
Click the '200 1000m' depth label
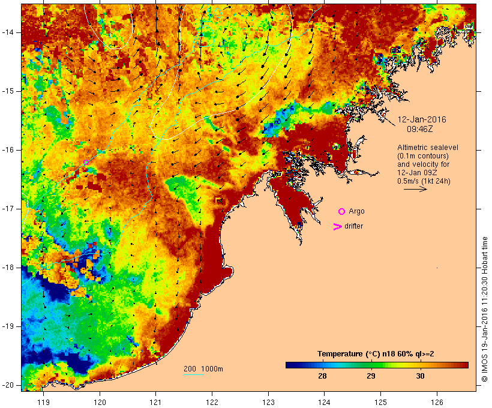click(x=203, y=369)
